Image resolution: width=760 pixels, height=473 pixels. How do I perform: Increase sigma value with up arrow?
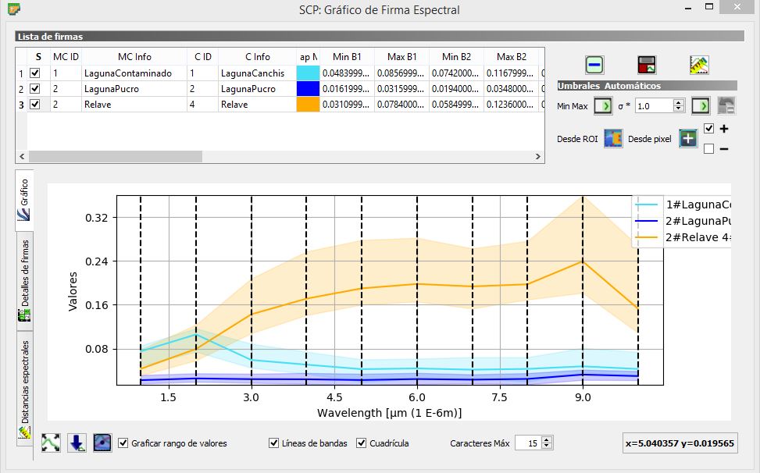pyautogui.click(x=679, y=102)
